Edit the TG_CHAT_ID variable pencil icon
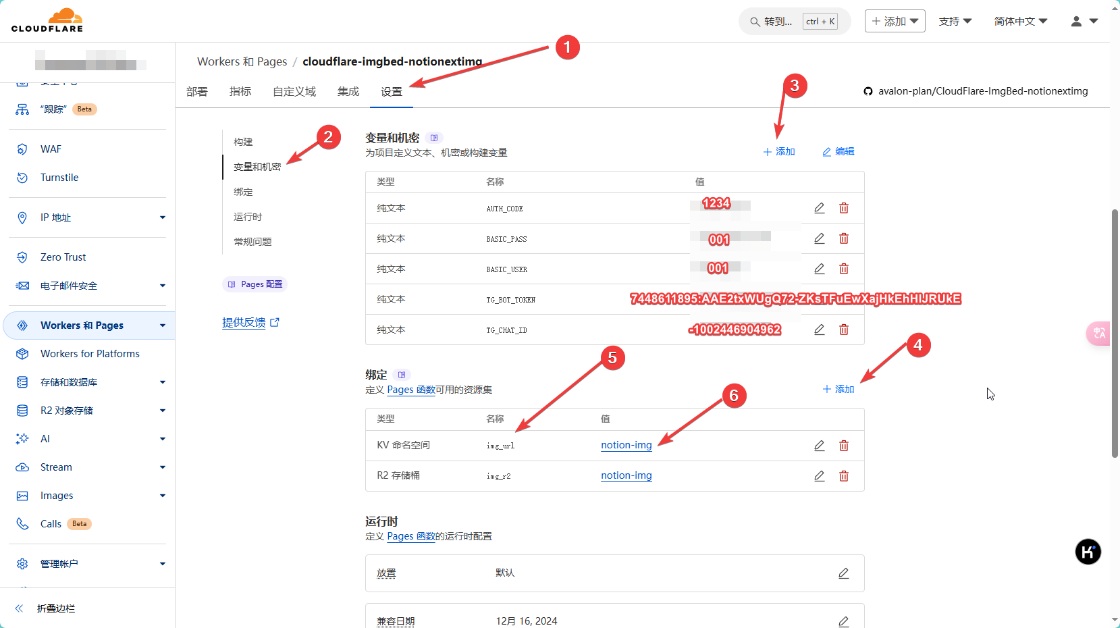Image resolution: width=1120 pixels, height=628 pixels. click(819, 330)
